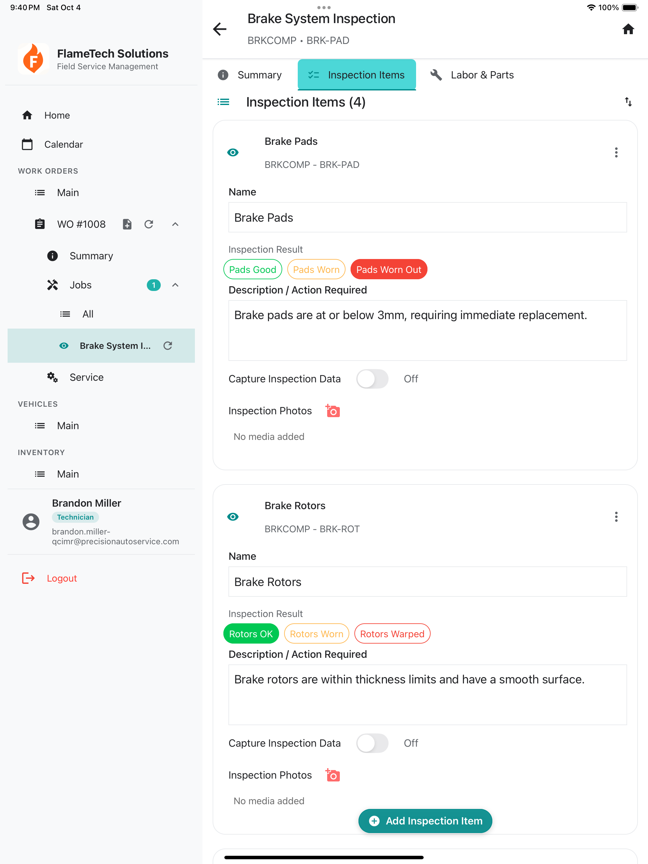Click WO #1008 add document icon

pyautogui.click(x=127, y=224)
